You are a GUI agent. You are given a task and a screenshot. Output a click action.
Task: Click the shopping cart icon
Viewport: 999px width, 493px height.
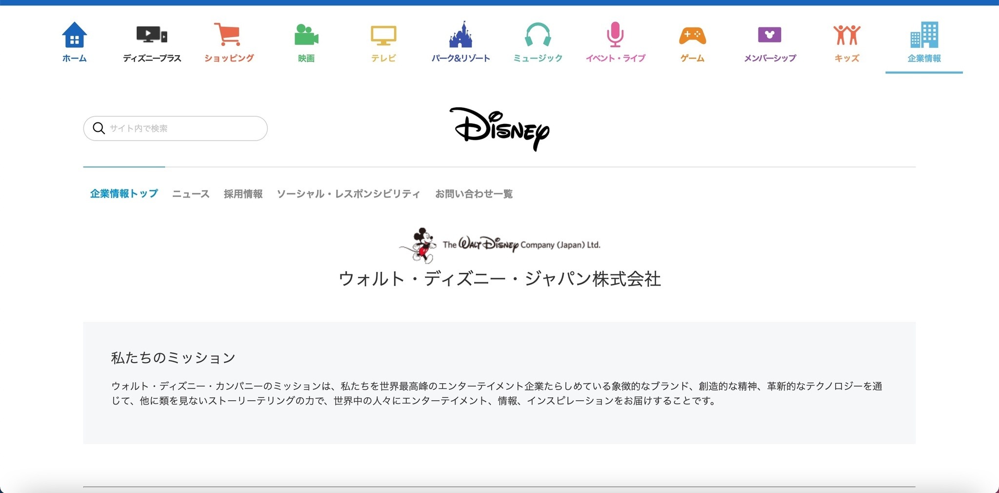tap(227, 34)
